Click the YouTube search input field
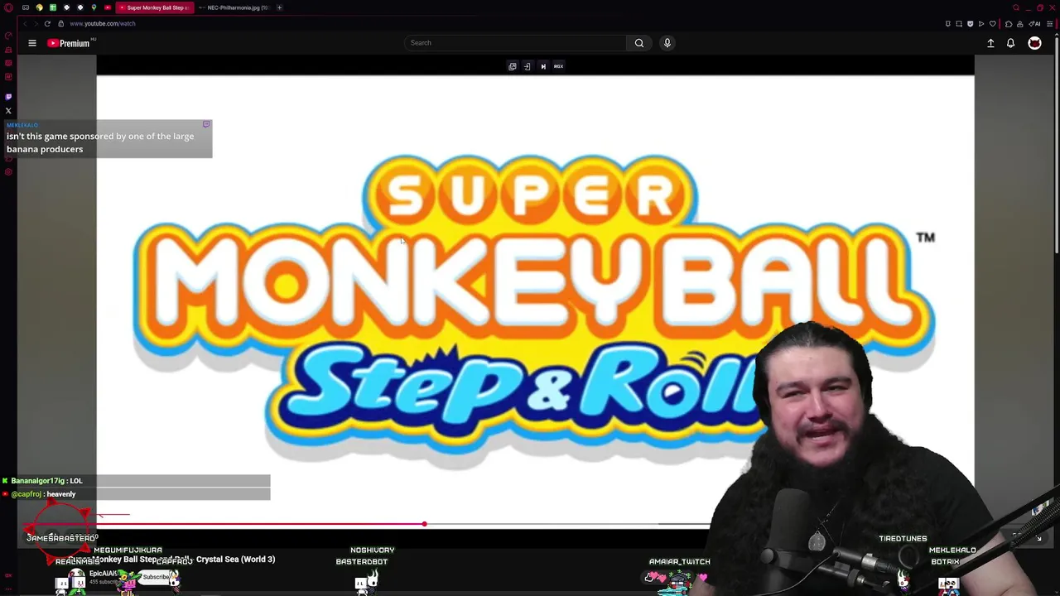 click(x=515, y=43)
